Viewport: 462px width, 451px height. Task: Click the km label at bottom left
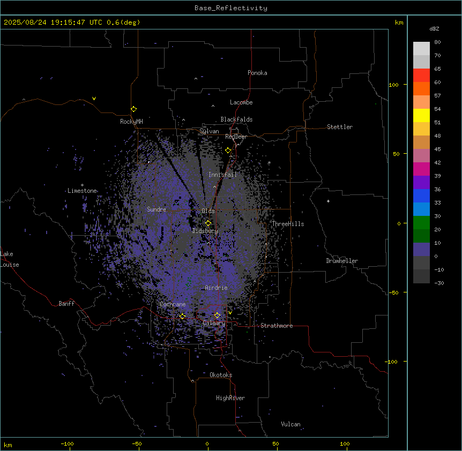[x=8, y=445]
